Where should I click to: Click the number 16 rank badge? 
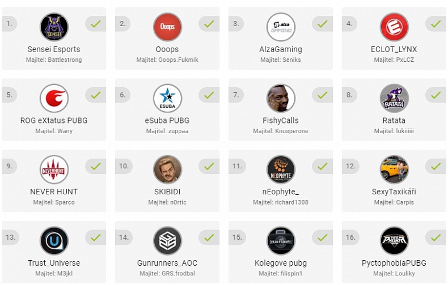(350, 237)
